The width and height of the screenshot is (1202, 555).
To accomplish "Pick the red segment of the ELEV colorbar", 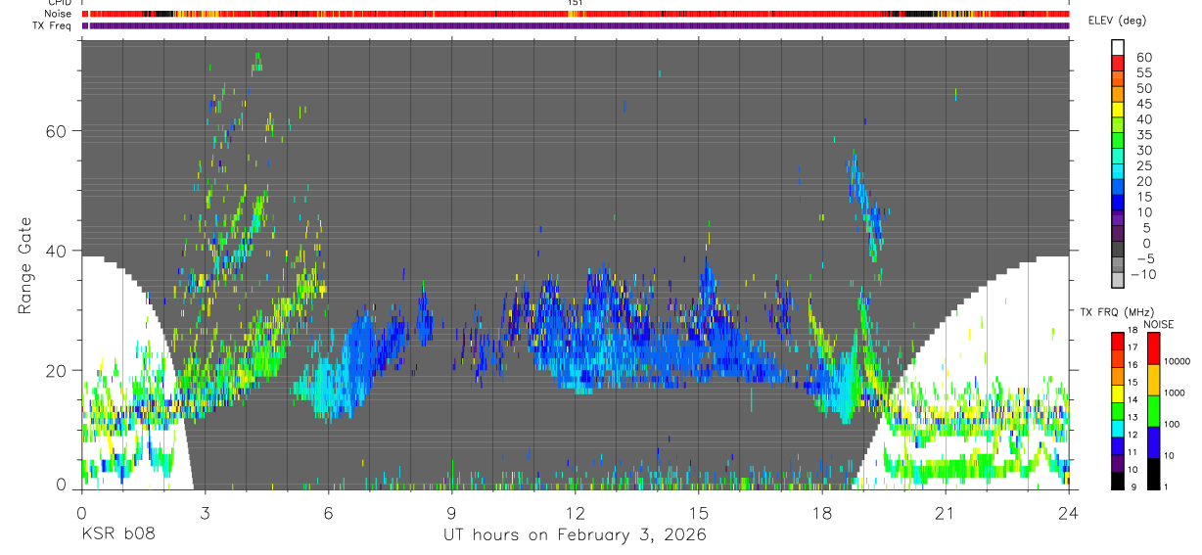I will [1118, 63].
